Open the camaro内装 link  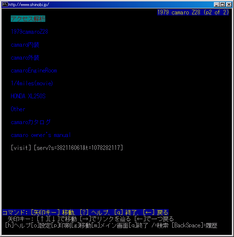click(25, 45)
